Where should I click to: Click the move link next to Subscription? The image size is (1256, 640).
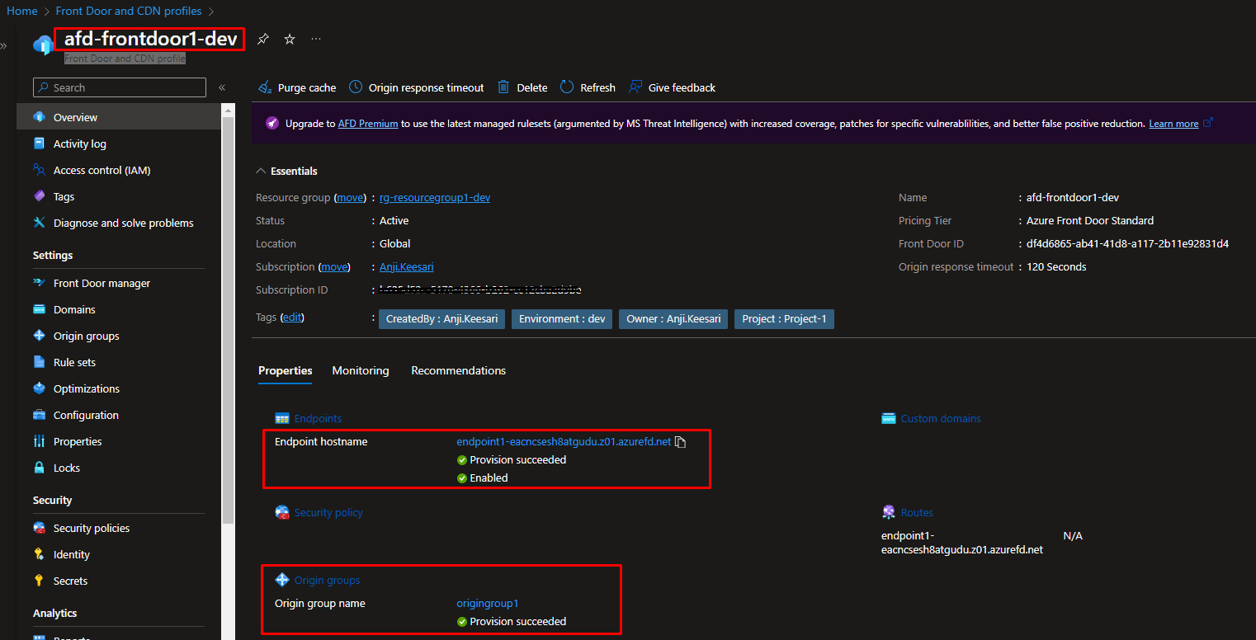[x=334, y=267]
